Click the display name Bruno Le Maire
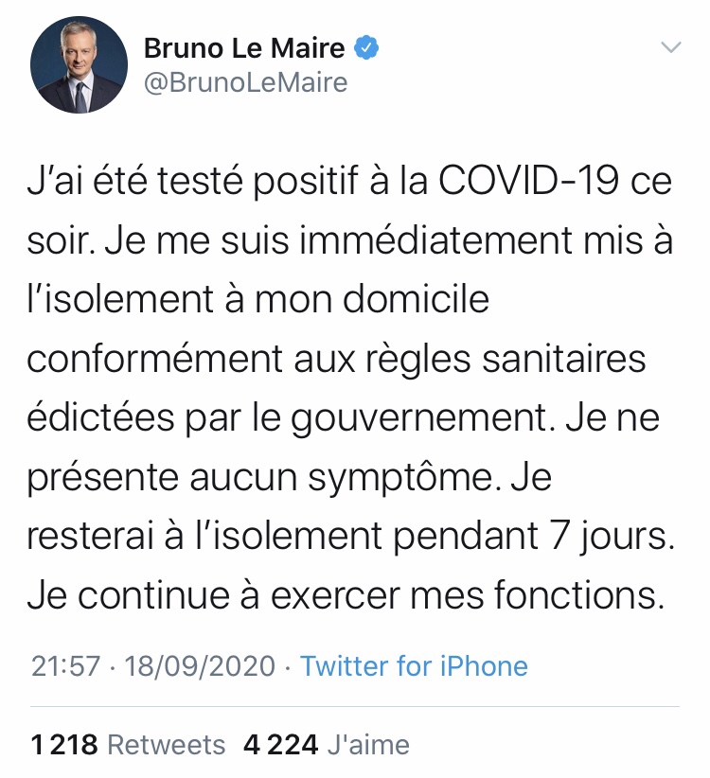Image resolution: width=710 pixels, height=778 pixels. click(244, 47)
